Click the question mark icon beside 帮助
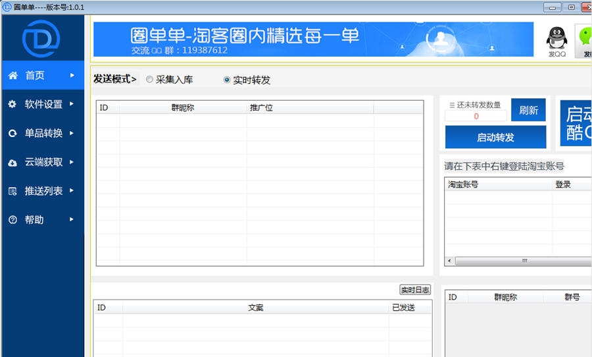This screenshot has height=357, width=592. (12, 220)
